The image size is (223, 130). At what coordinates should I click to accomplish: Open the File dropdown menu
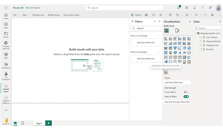tap(16, 15)
